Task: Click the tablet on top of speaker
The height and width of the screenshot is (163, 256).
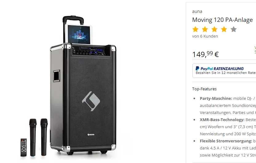Action: click(79, 34)
